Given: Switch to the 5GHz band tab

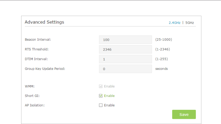Looking at the screenshot, I should (190, 23).
